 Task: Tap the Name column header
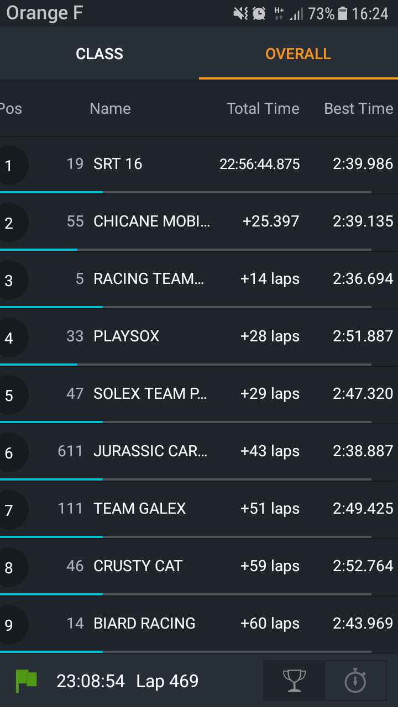(111, 108)
